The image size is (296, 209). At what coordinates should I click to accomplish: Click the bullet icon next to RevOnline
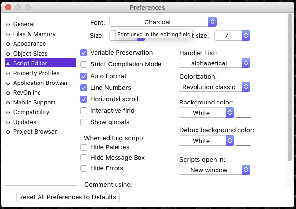[8, 93]
